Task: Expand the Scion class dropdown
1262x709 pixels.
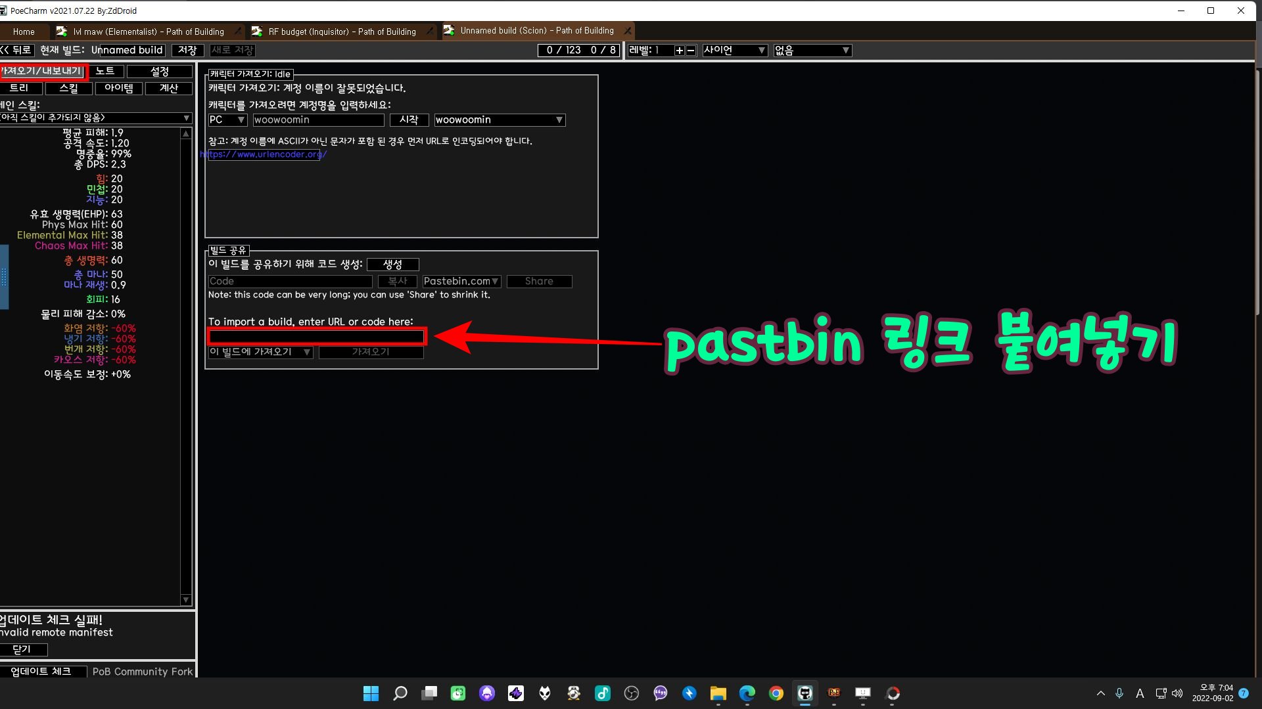Action: pyautogui.click(x=734, y=51)
